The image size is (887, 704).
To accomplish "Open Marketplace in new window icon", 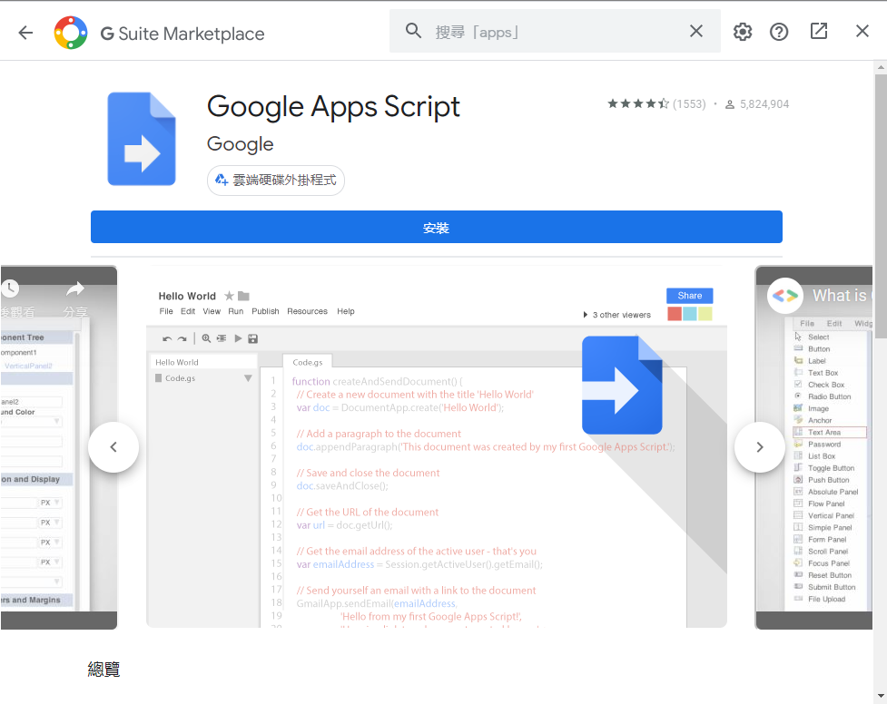I will [819, 31].
